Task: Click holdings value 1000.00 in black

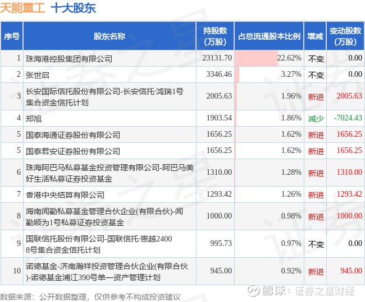Action: [219, 216]
